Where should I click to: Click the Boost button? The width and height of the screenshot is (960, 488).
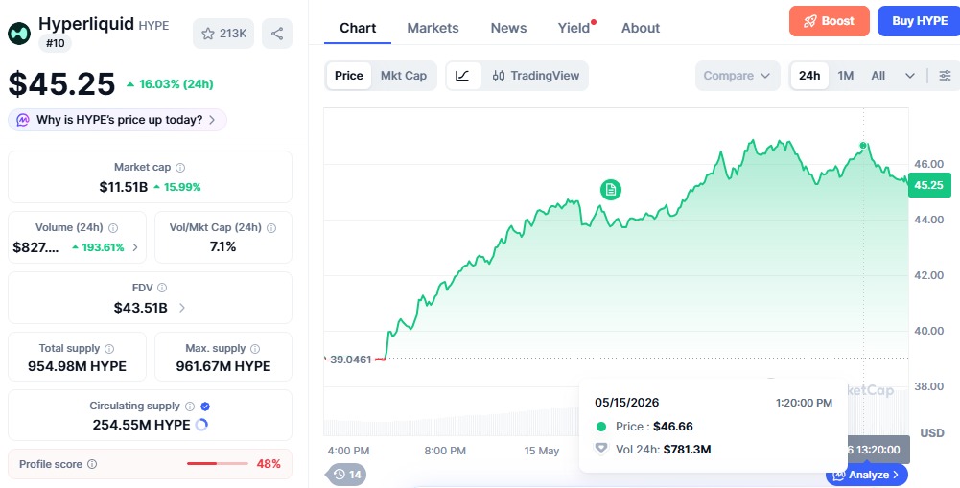click(830, 21)
